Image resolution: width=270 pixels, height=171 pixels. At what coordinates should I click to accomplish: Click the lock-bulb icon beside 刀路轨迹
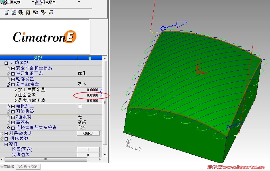(9, 112)
